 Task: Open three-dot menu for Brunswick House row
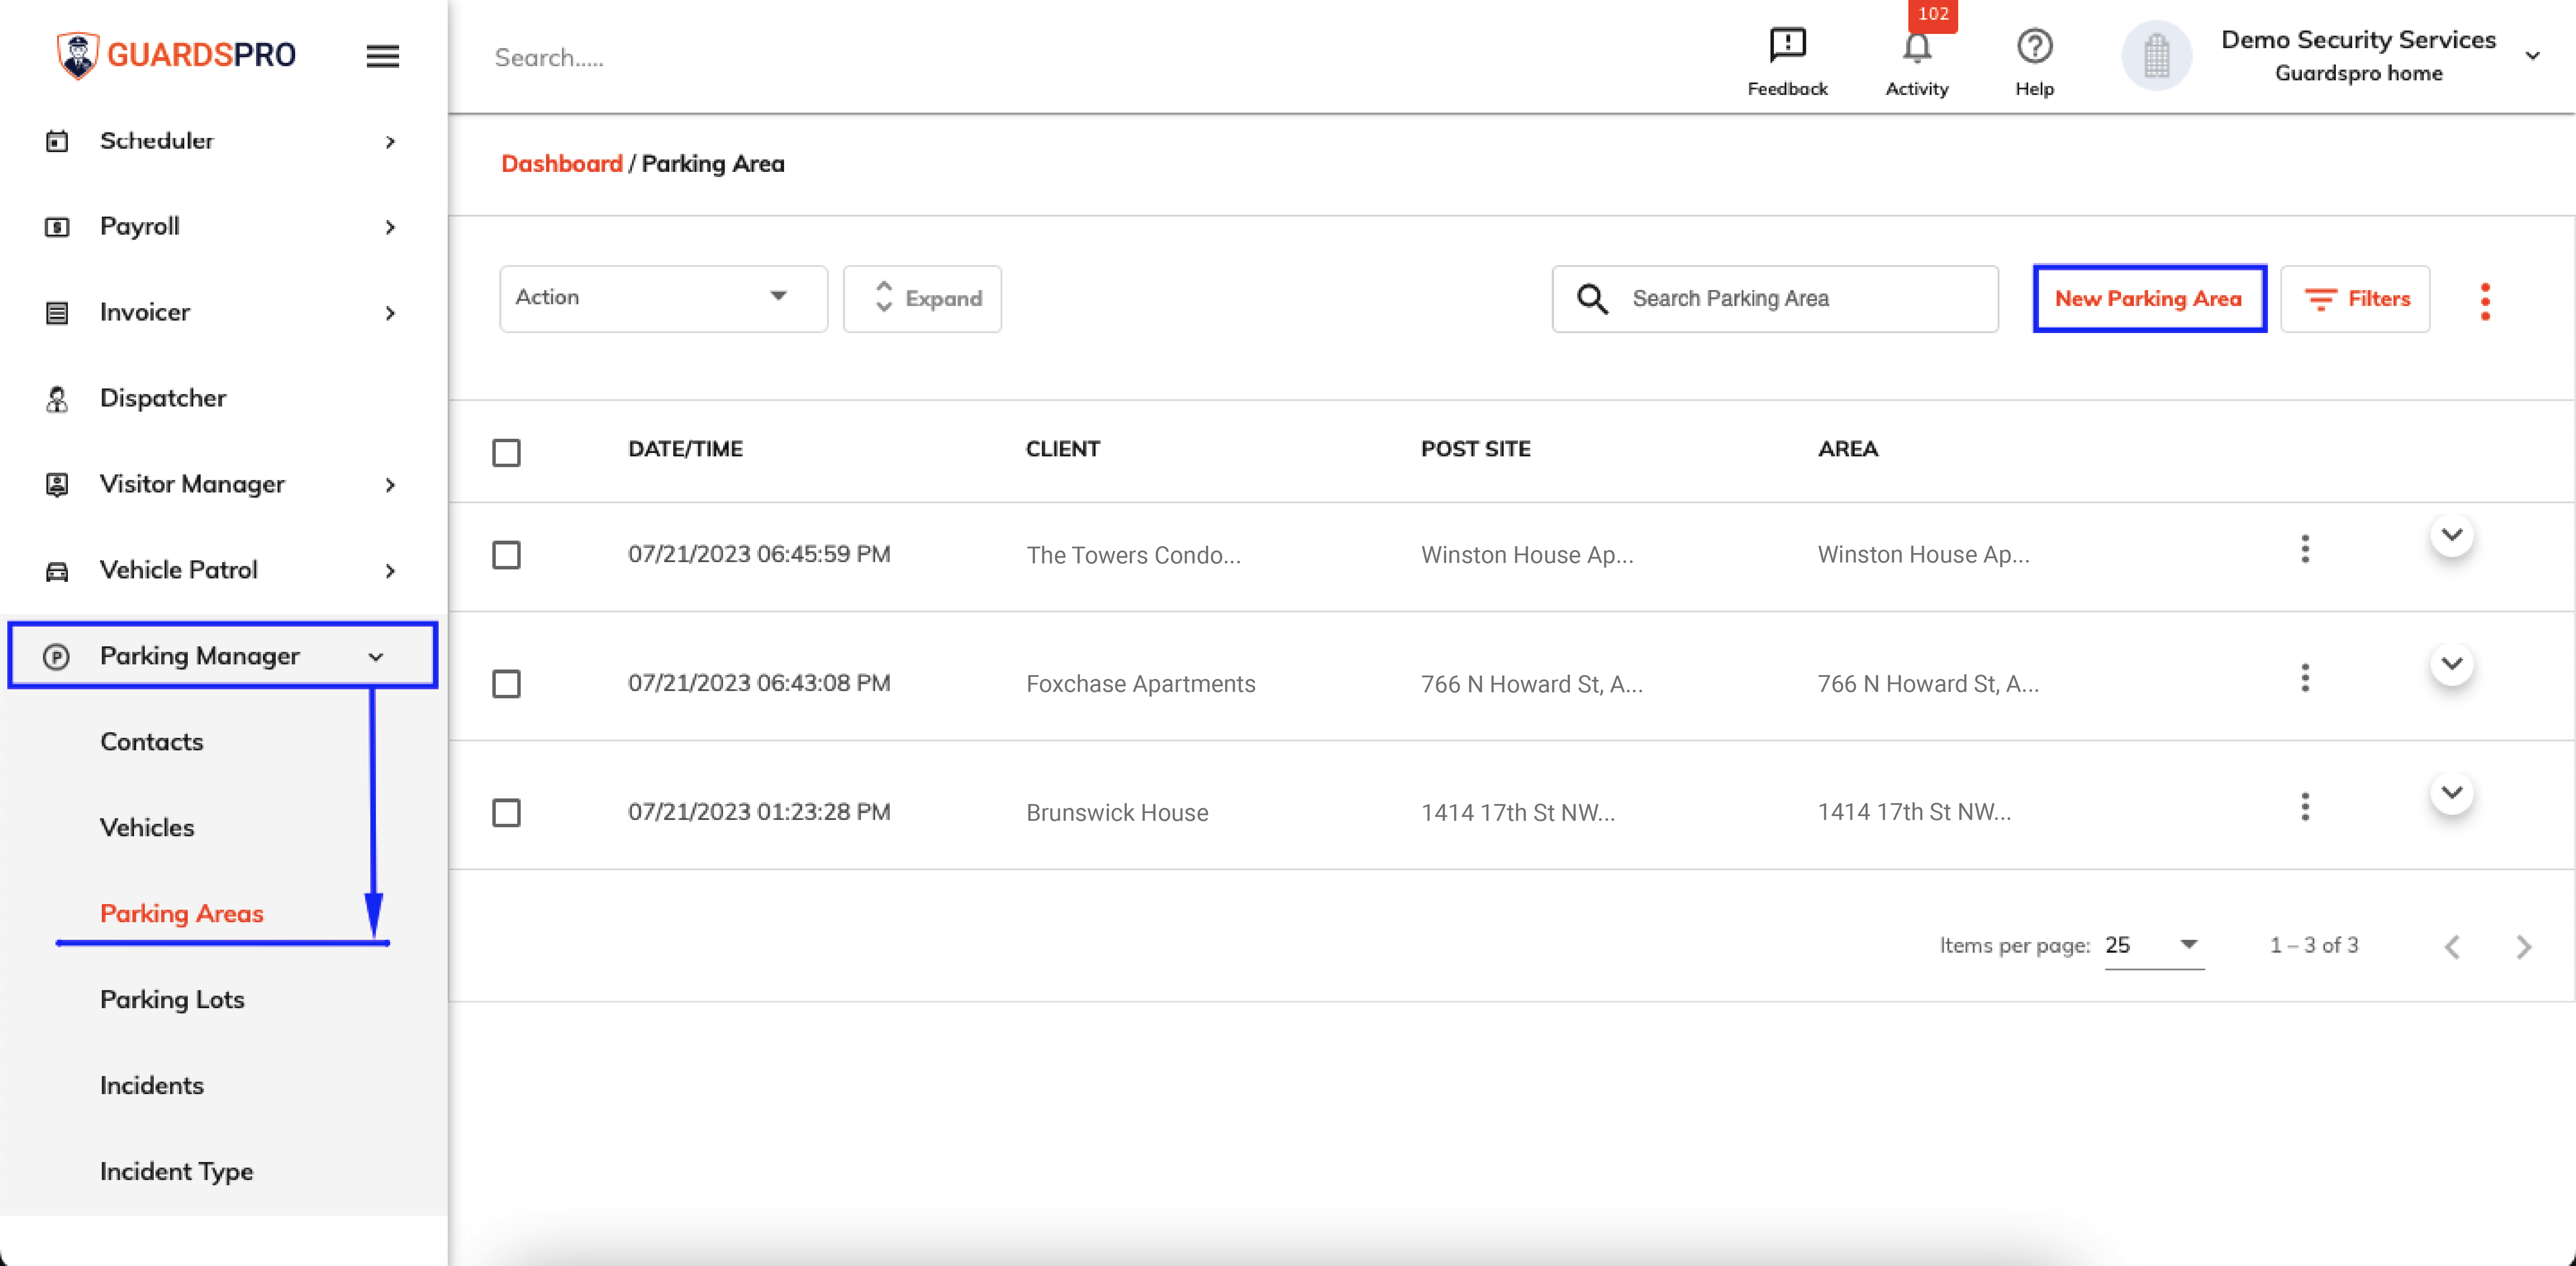[2304, 807]
